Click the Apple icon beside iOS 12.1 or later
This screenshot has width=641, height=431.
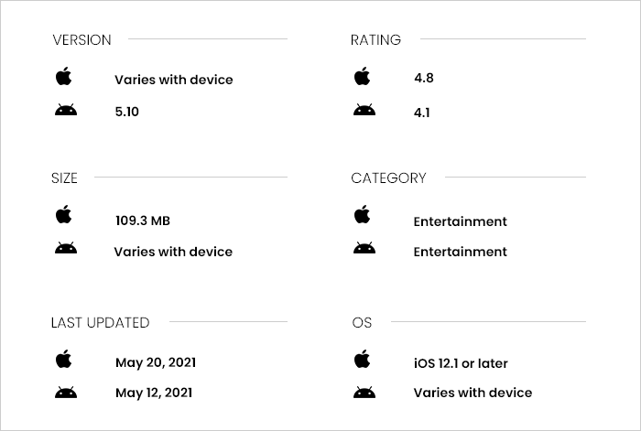point(362,359)
